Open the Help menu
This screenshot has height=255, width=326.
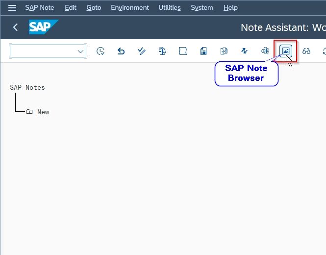pos(230,8)
